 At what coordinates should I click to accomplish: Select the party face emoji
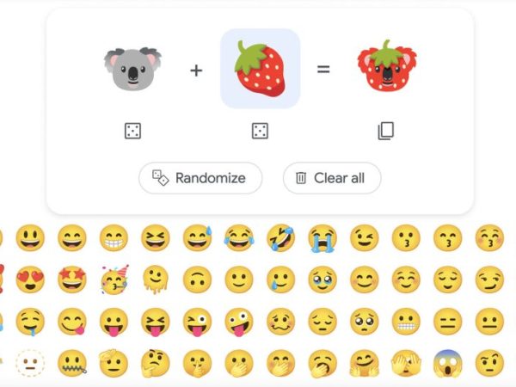pos(114,279)
